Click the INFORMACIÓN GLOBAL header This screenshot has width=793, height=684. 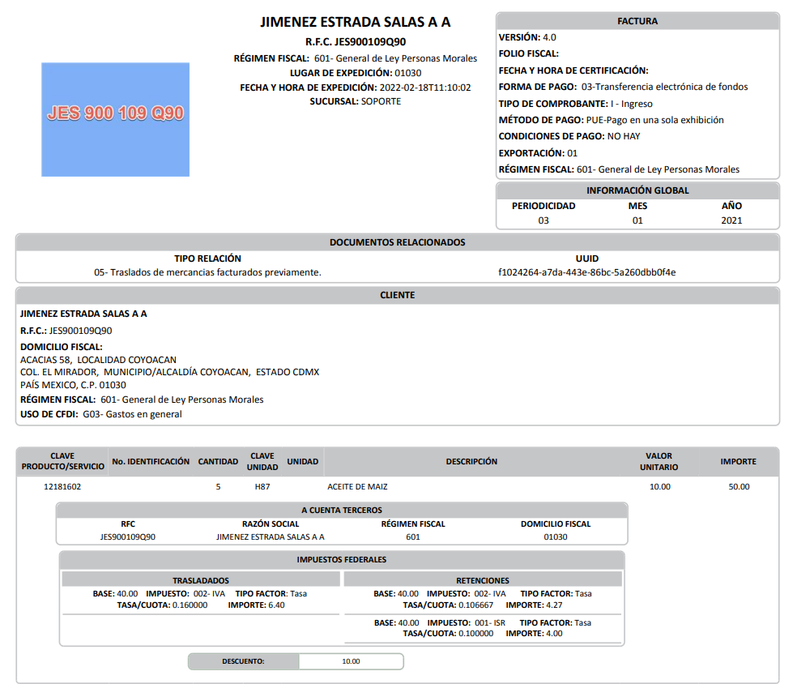coord(637,190)
